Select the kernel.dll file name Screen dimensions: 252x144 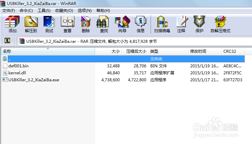click(x=17, y=73)
